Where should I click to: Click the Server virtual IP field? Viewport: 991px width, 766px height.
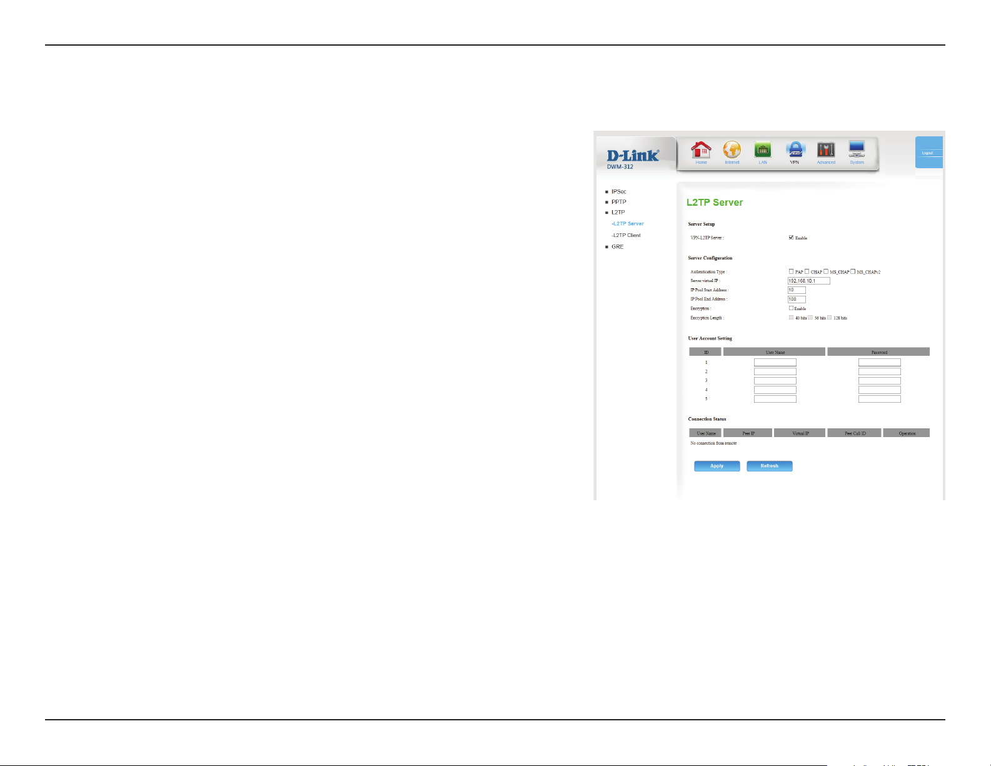[x=808, y=281]
